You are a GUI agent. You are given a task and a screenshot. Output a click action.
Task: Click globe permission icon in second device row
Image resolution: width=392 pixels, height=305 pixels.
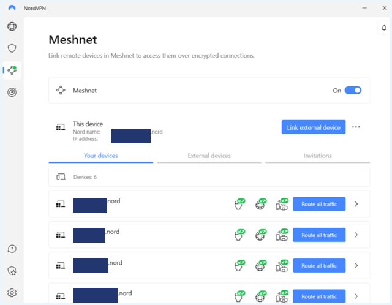click(x=261, y=235)
